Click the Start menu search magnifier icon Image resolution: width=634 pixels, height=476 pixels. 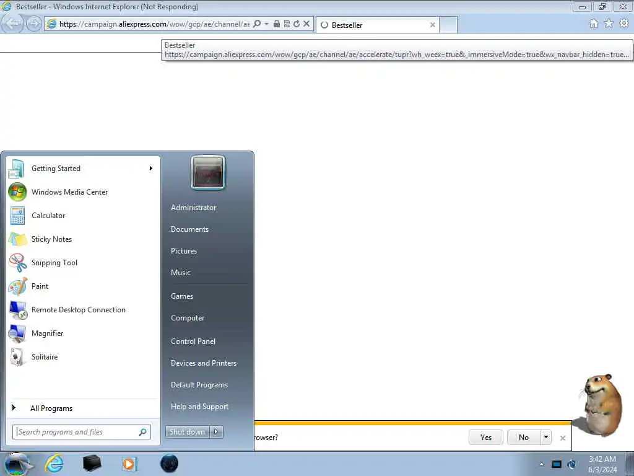[x=143, y=432]
